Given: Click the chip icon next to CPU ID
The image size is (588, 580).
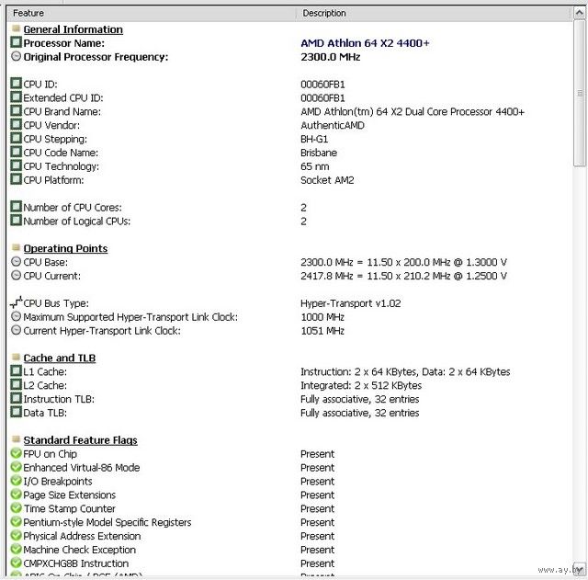Looking at the screenshot, I should (16, 84).
